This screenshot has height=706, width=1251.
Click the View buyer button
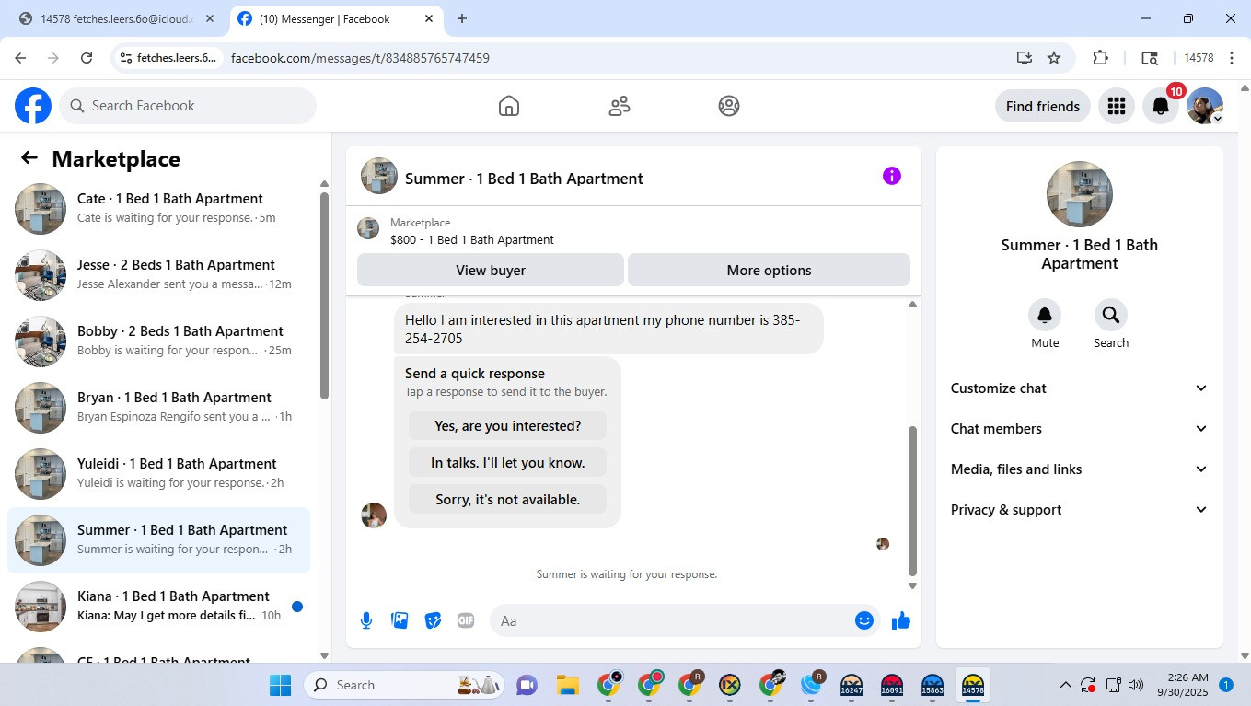(x=491, y=270)
